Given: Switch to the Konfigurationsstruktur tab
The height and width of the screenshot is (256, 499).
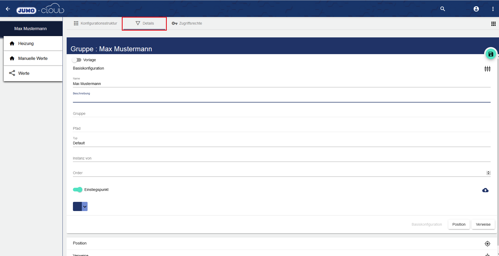Looking at the screenshot, I should point(95,23).
